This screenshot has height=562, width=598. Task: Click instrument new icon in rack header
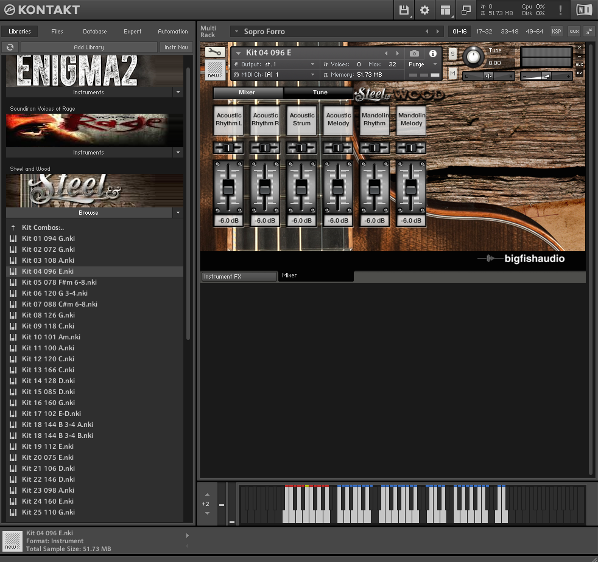(215, 70)
